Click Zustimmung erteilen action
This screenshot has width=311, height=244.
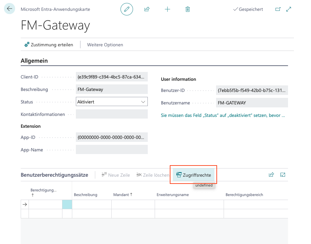49,45
